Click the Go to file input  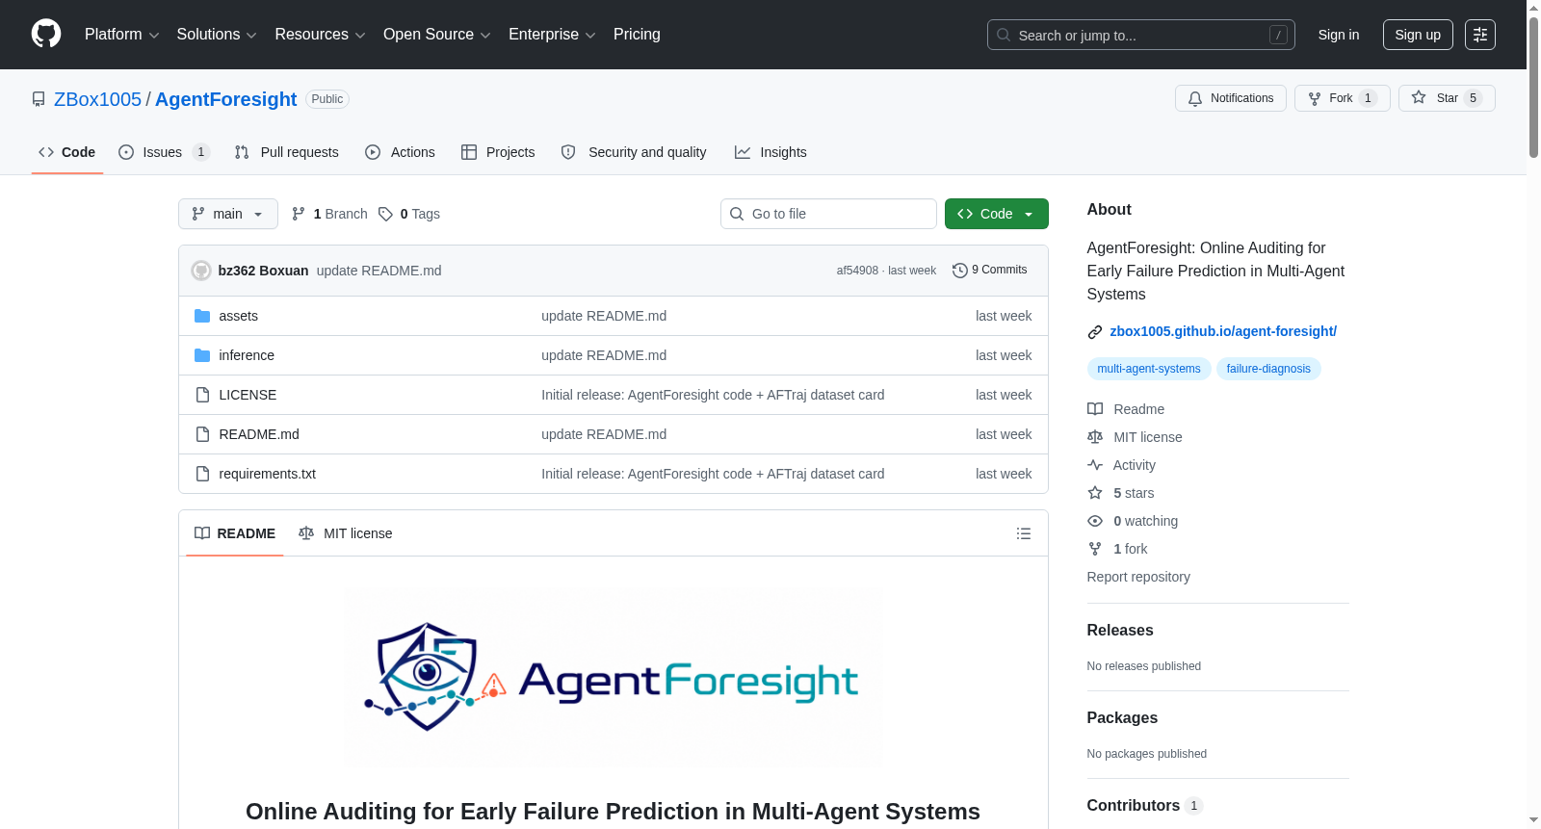[x=828, y=214]
